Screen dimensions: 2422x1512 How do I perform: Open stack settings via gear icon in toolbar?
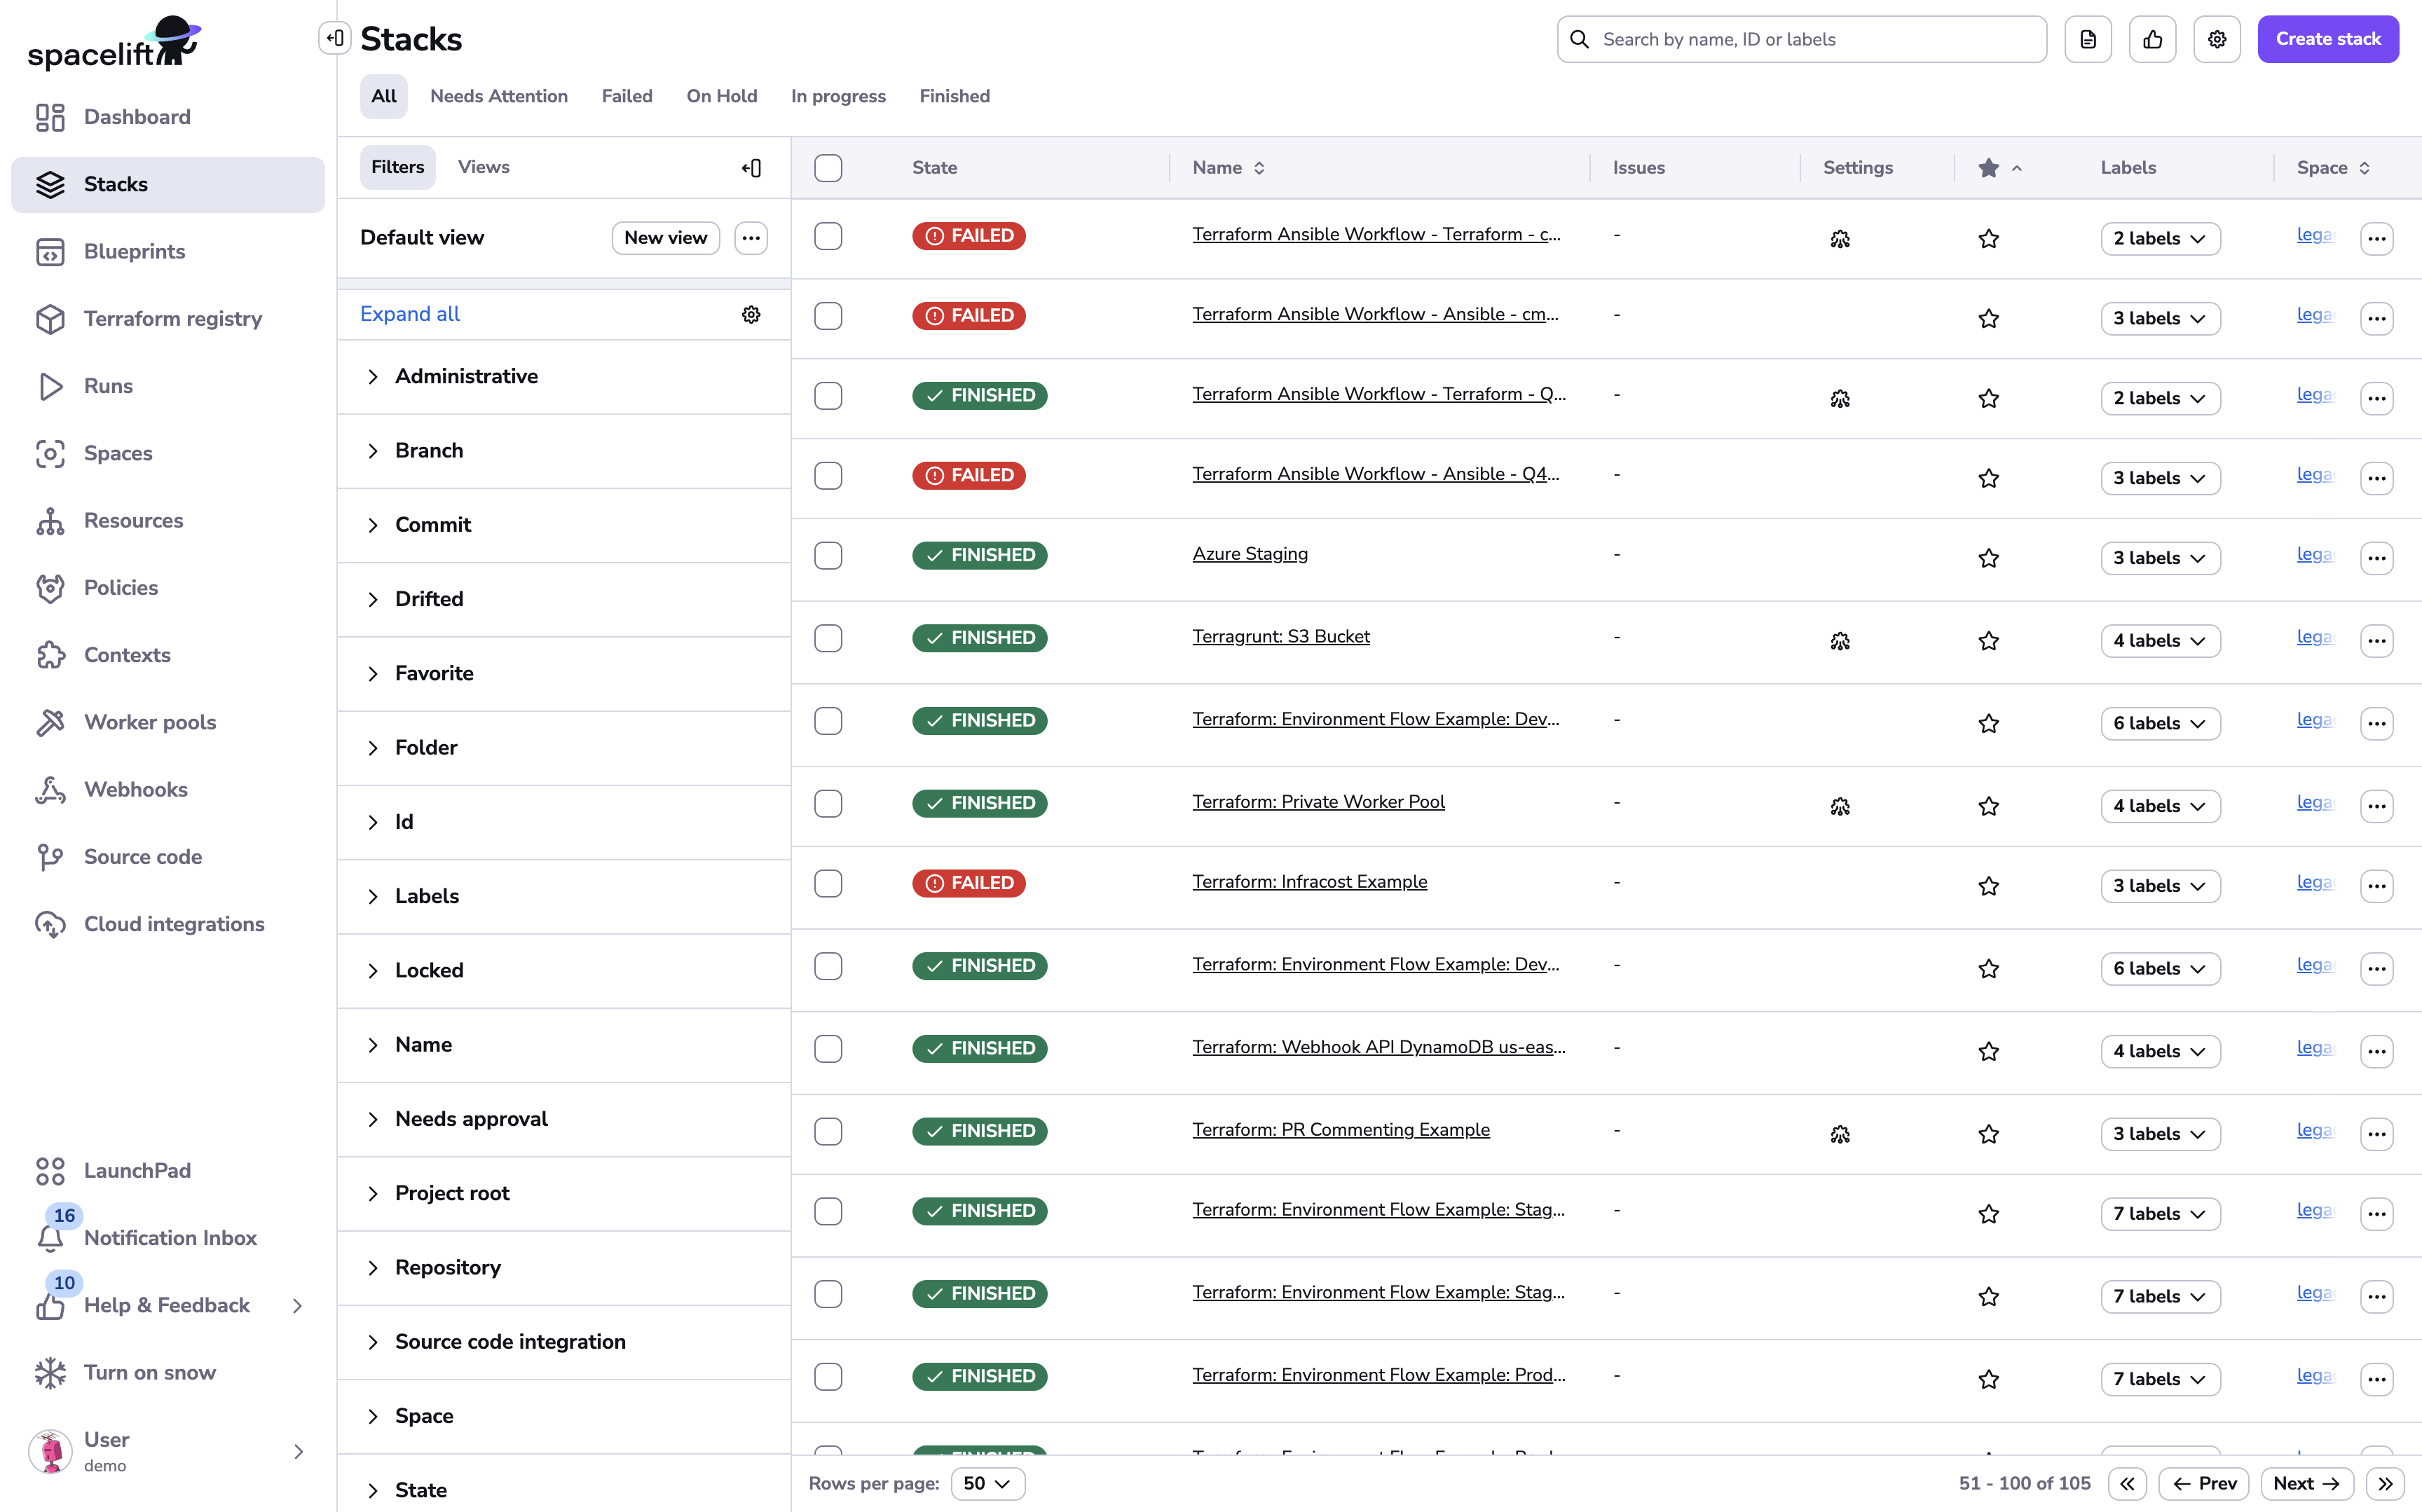point(2217,39)
